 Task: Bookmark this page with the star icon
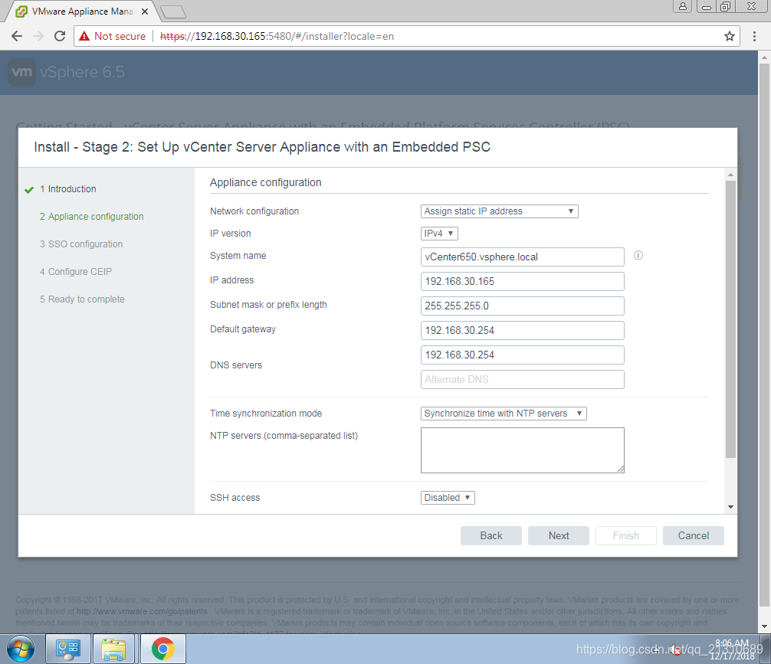click(x=730, y=36)
